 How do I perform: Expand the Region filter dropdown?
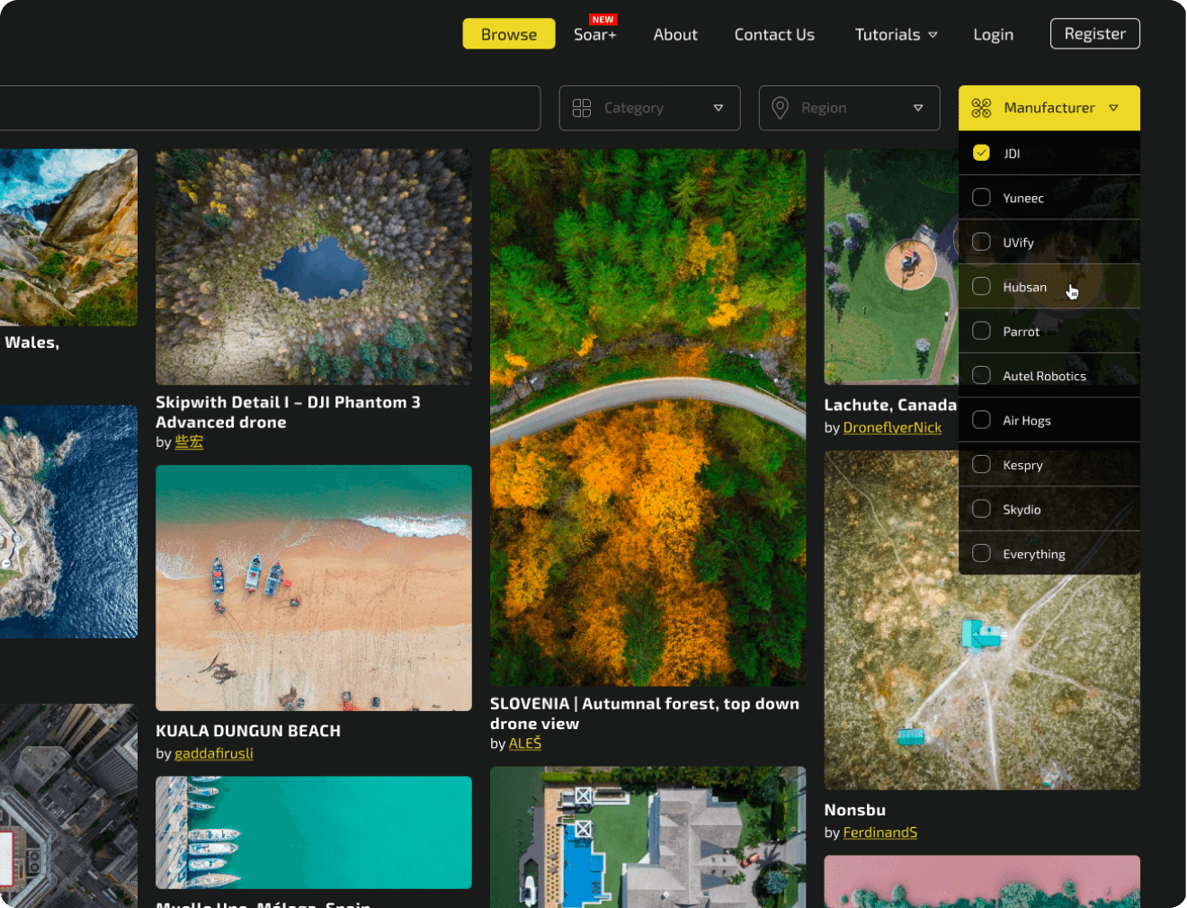click(849, 108)
